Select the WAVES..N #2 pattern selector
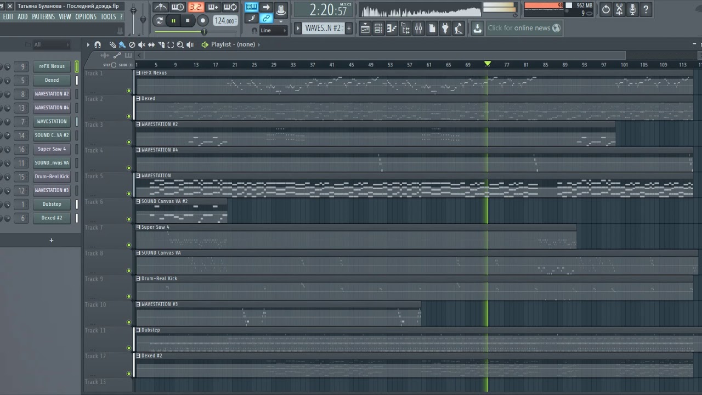Viewport: 702px width, 395px height. click(323, 28)
